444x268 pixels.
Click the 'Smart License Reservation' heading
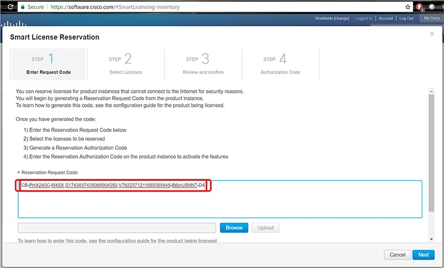55,37
